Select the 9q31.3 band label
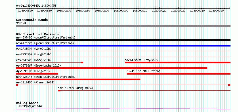The image size is (238, 112). [x=21, y=23]
